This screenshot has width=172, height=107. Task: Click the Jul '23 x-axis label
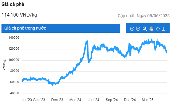coord(27,100)
